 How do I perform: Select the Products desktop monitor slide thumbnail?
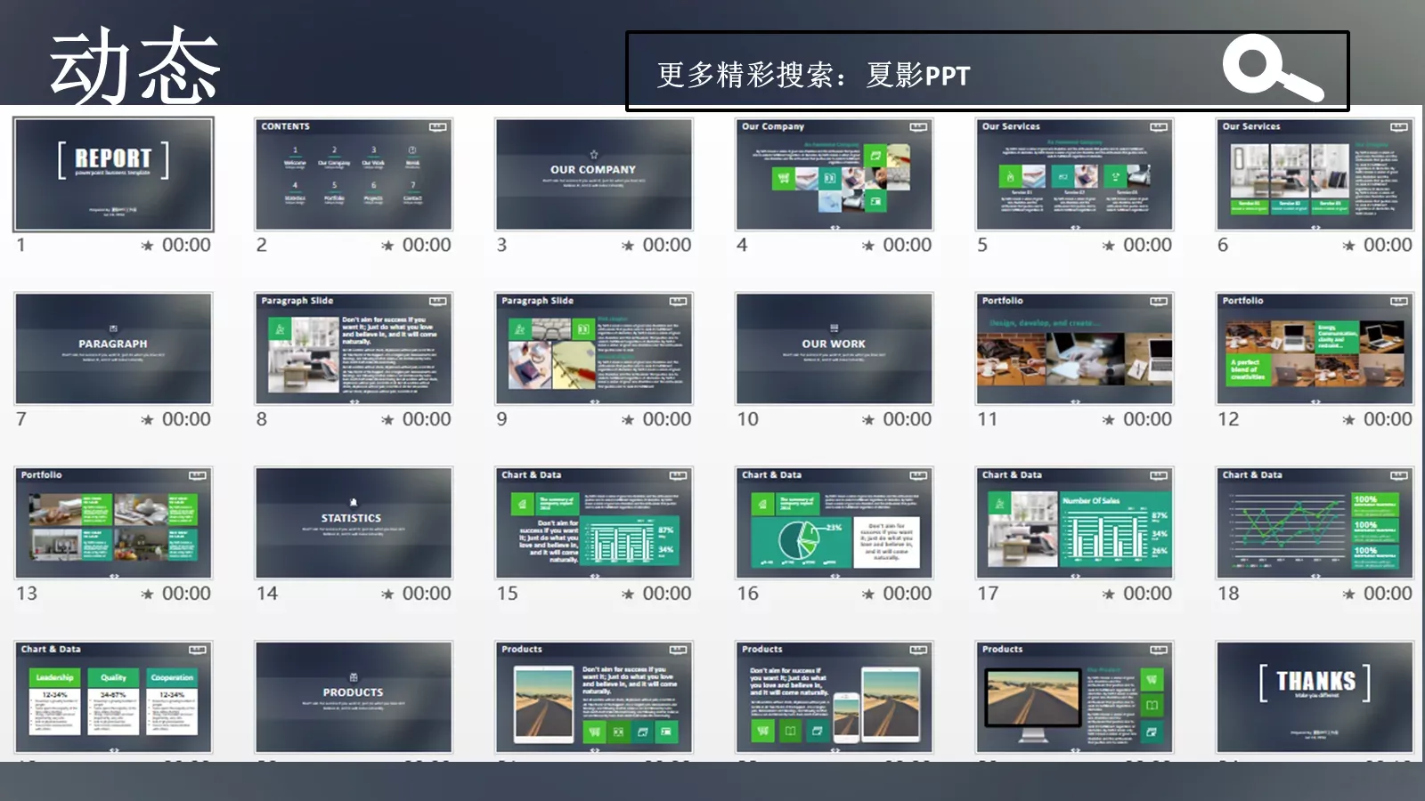pyautogui.click(x=1075, y=697)
